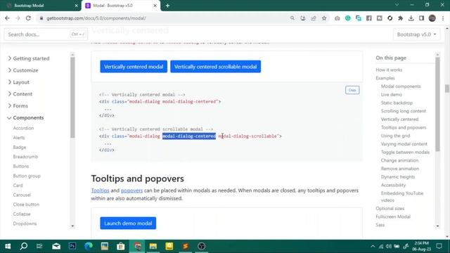Open Microsoft Edge from the taskbar
This screenshot has height=253, width=450.
(x=89, y=246)
